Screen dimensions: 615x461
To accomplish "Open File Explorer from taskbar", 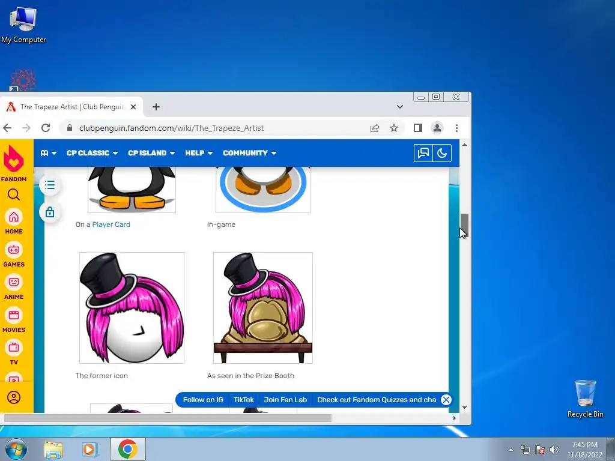I will 53,449.
